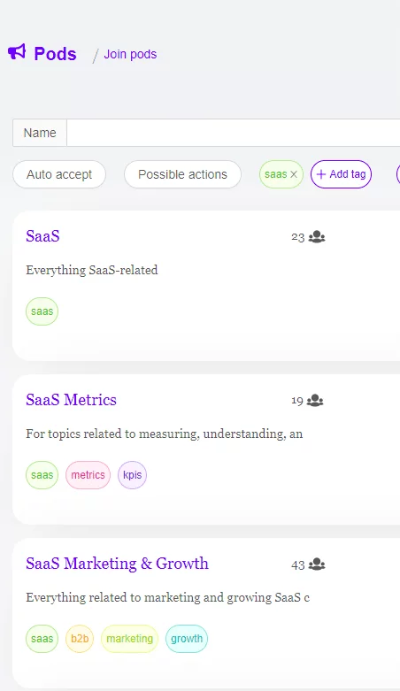Click the Pods megaphone icon
This screenshot has height=691, width=400.
point(17,52)
